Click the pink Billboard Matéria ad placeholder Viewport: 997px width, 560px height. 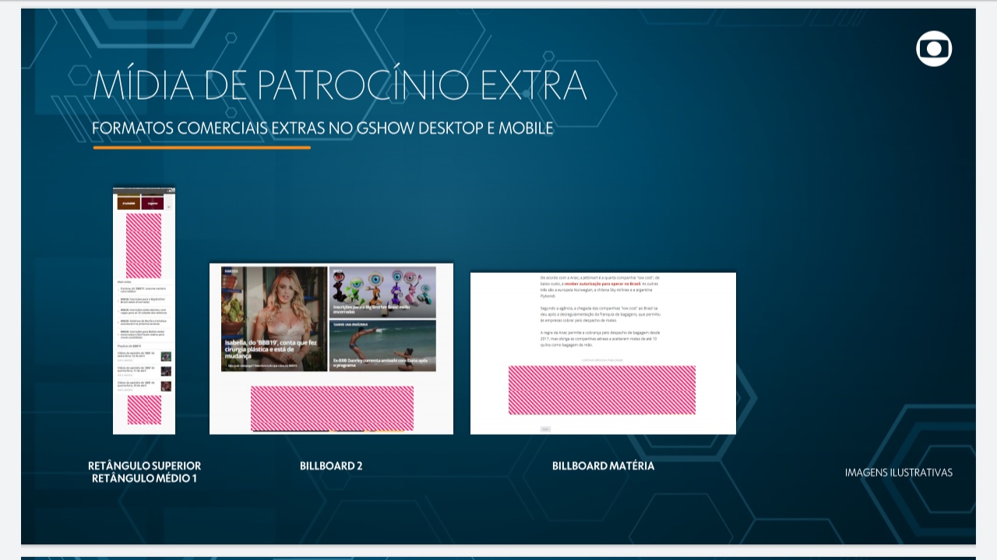602,390
